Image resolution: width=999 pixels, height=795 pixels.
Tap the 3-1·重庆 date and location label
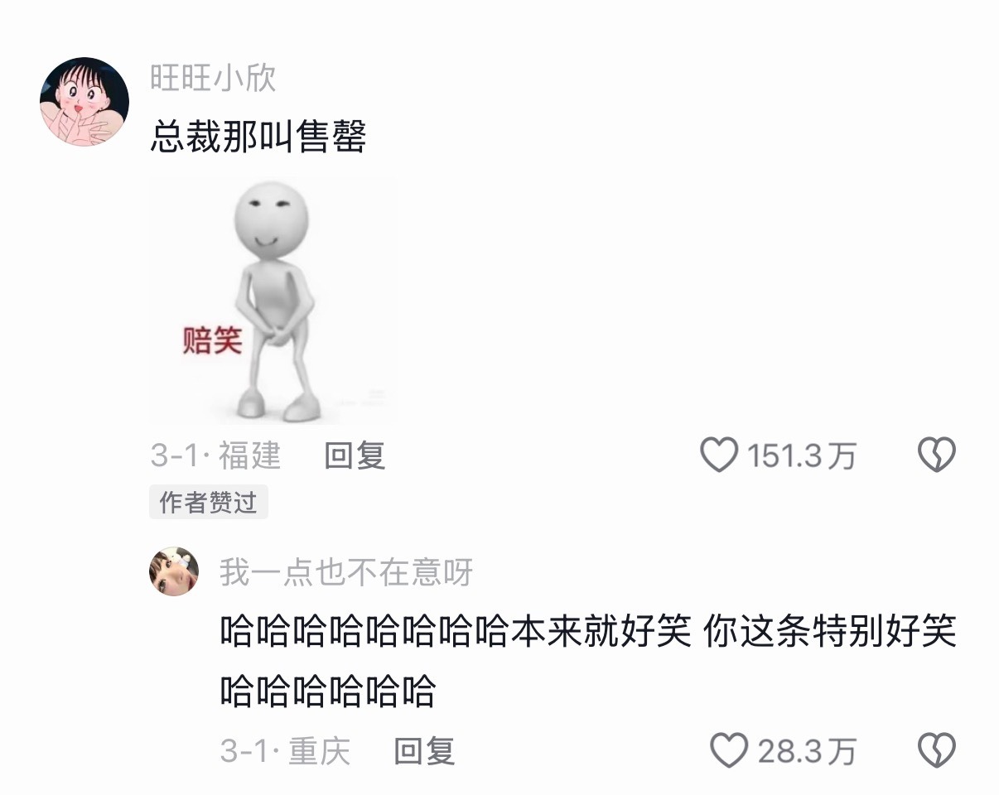[285, 751]
